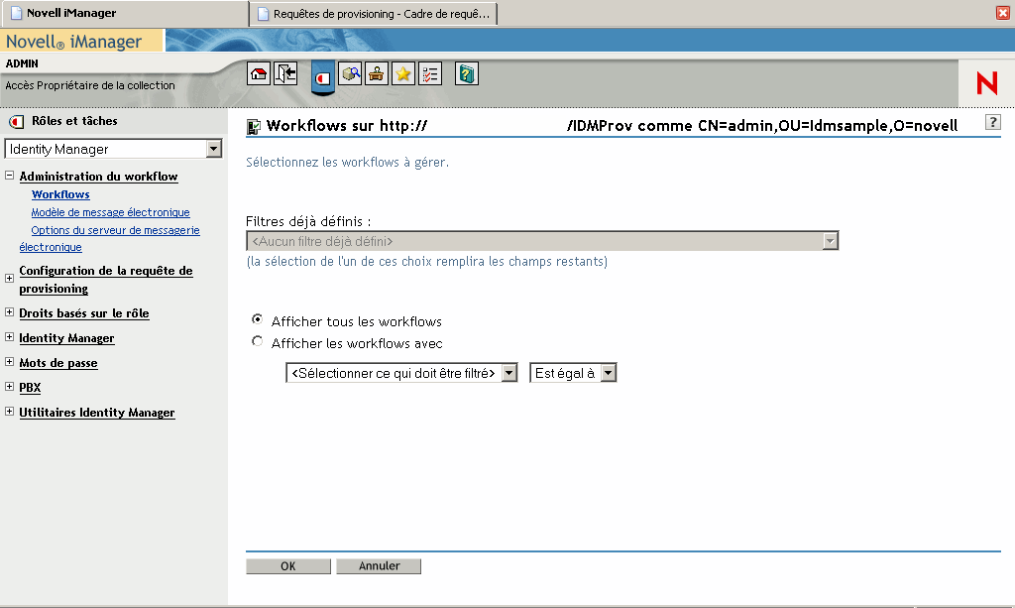Image resolution: width=1015 pixels, height=608 pixels.
Task: Open the Roles and Tasks view icon
Action: pos(323,77)
